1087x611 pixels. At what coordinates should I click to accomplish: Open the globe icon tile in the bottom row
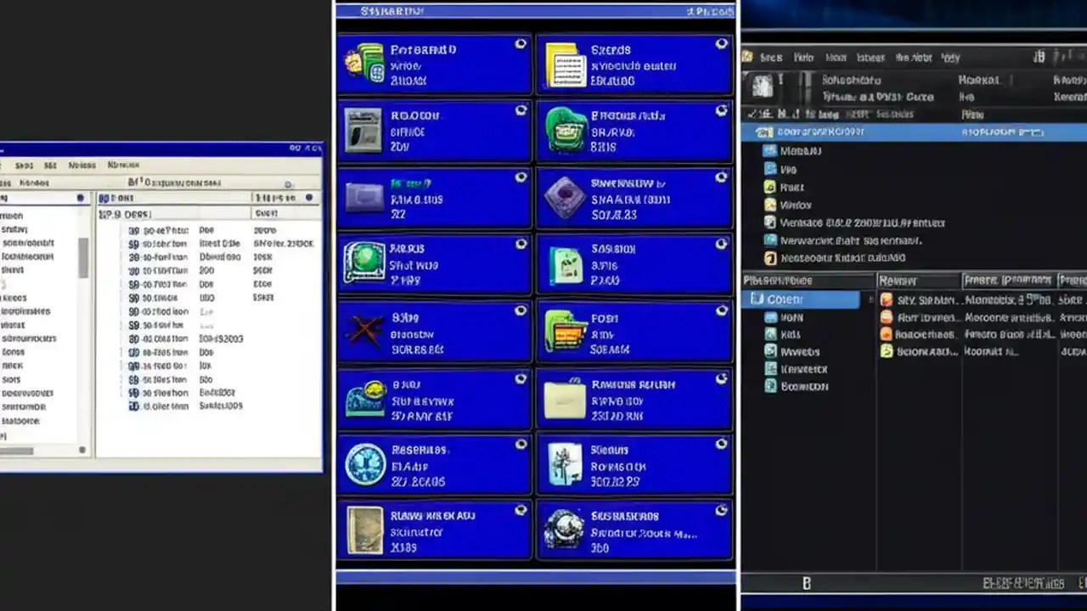(566, 530)
